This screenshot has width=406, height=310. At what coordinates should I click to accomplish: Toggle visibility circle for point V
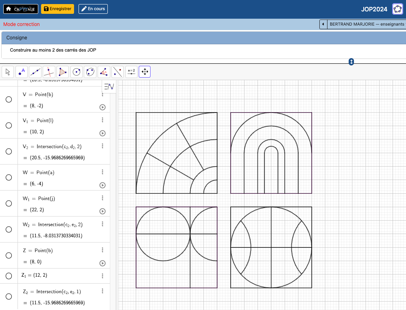(x=9, y=100)
